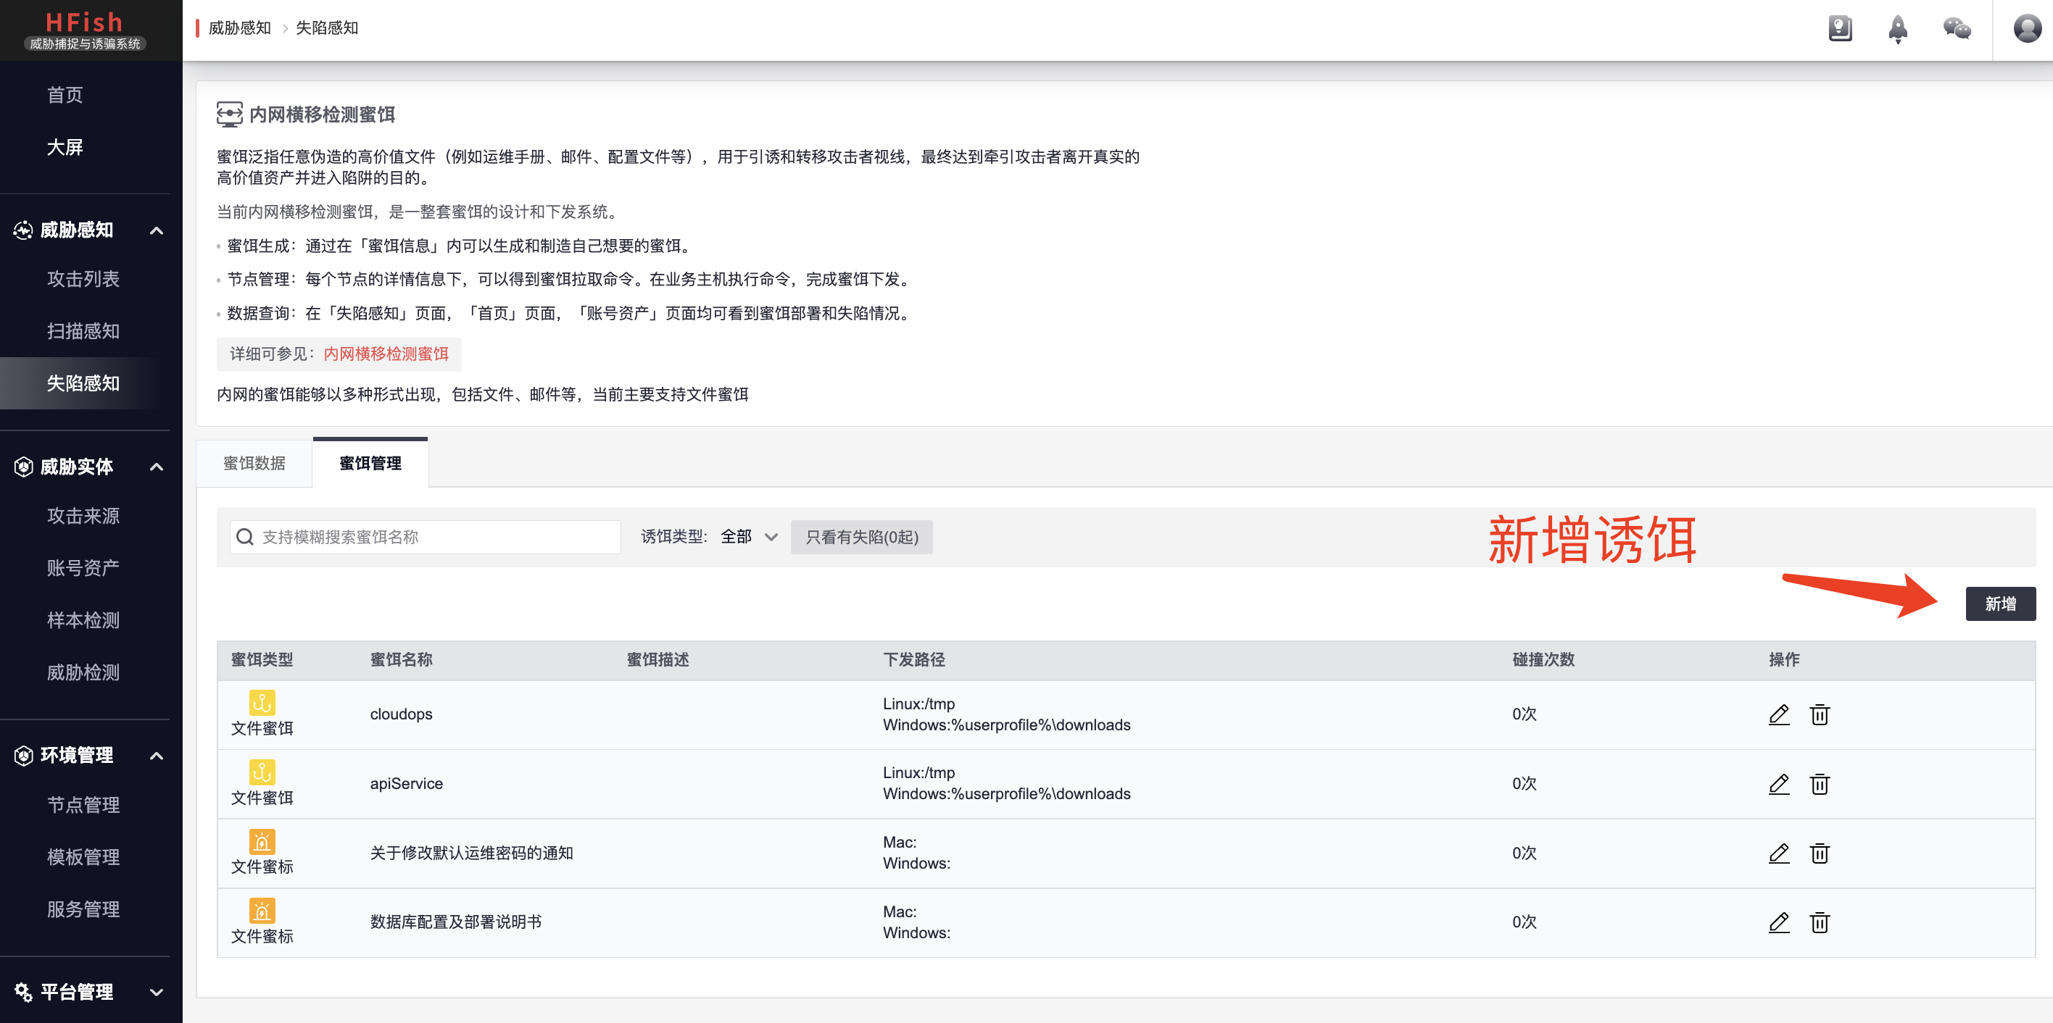This screenshot has height=1023, width=2053.
Task: Edit the 关于修改默认运维密码的通知 bait
Action: 1779,853
